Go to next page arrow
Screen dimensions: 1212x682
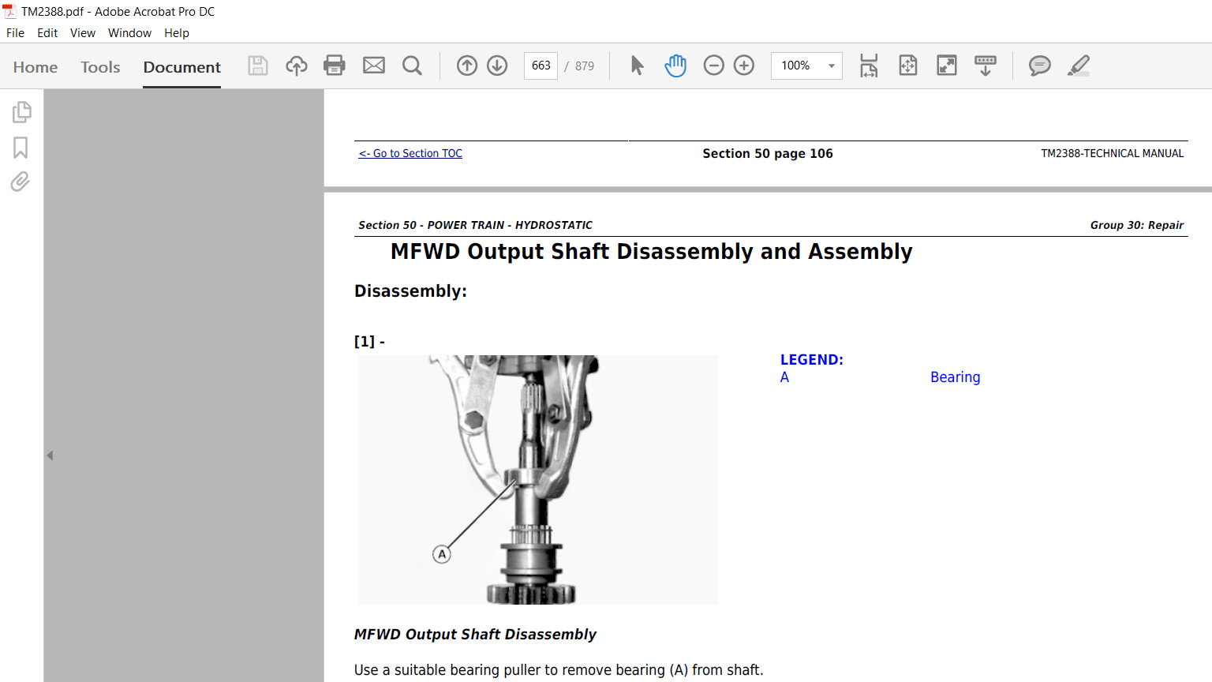497,66
